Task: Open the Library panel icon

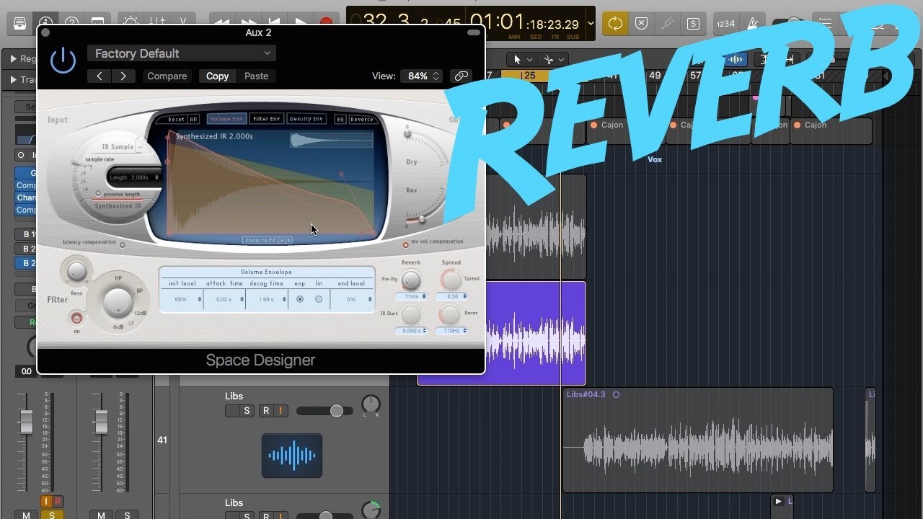Action: tap(19, 24)
